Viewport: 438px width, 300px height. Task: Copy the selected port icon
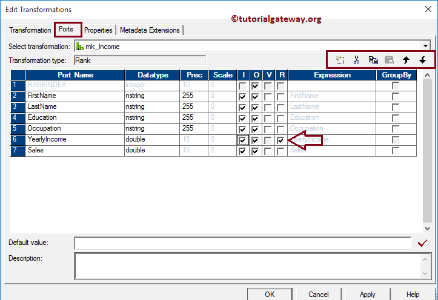point(373,60)
